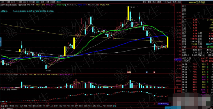The image size is (213, 109).
Task: Open F10 company info
Action: [x=164, y=2]
